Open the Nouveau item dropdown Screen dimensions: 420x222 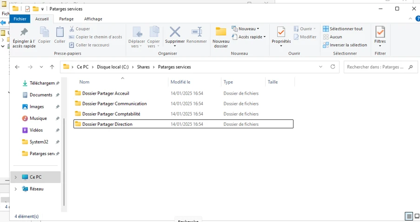click(246, 29)
